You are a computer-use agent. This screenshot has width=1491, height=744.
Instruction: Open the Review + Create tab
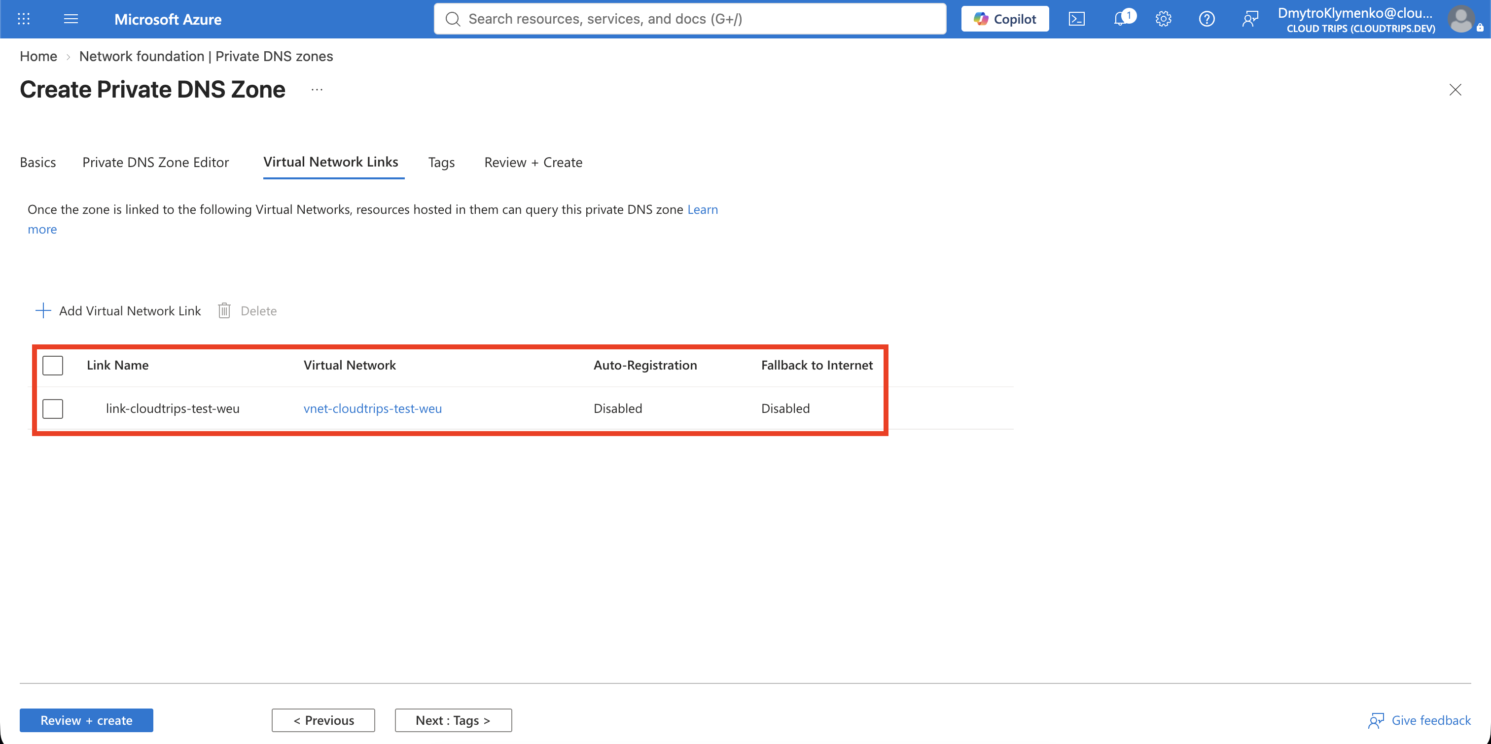[533, 163]
